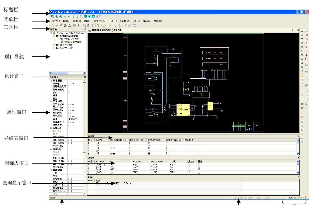Click the help question mark icon
Image resolution: width=313 pixels, height=205 pixels.
tap(98, 25)
